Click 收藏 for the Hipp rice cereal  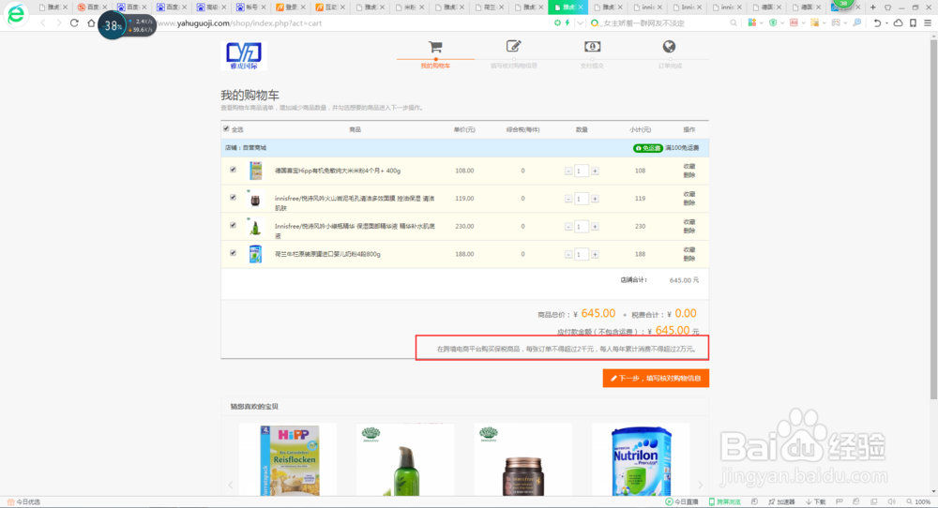tap(689, 167)
